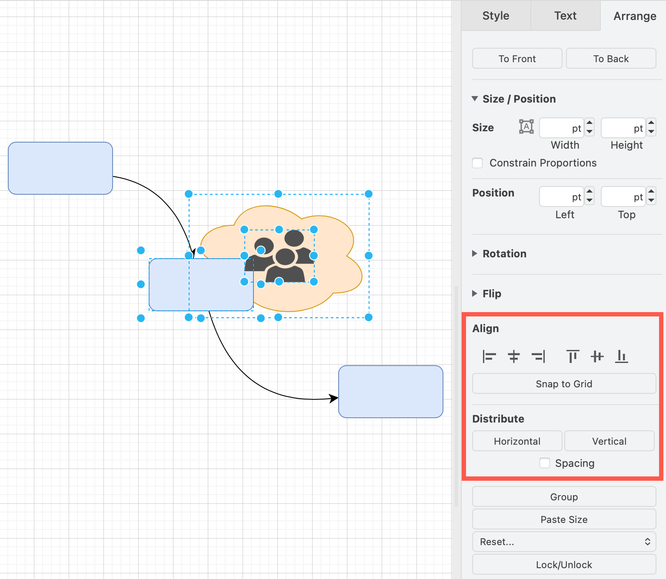
Task: Click the Paste Size button
Action: click(x=564, y=519)
